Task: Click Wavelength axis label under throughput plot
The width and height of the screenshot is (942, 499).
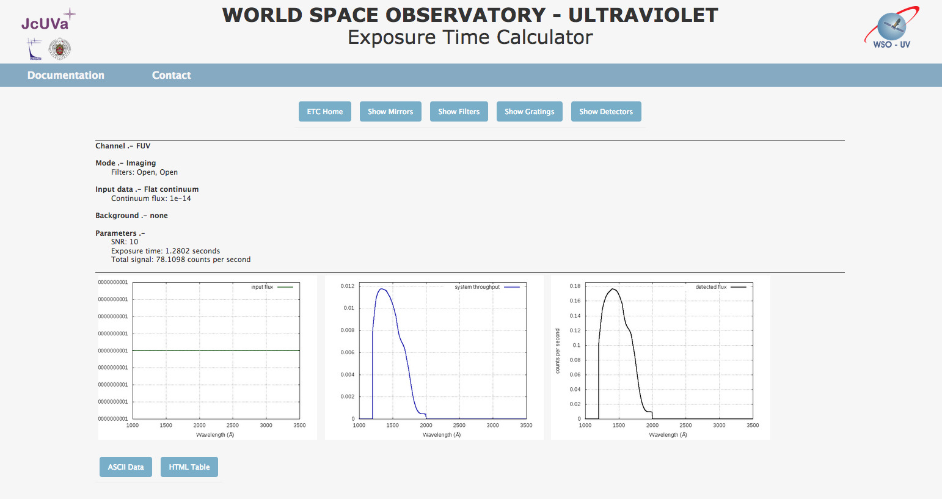Action: [x=442, y=435]
